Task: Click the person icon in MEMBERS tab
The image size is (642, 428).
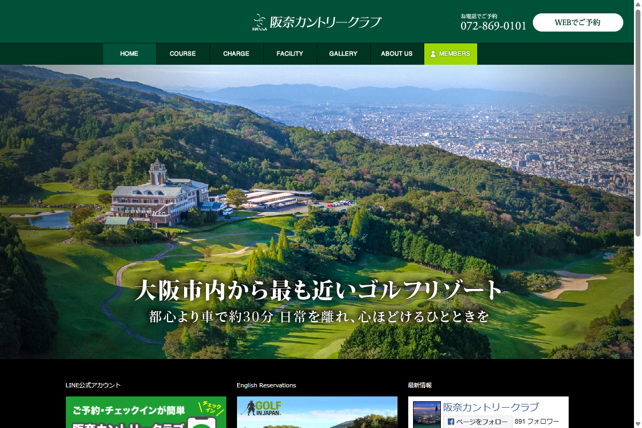Action: 433,54
